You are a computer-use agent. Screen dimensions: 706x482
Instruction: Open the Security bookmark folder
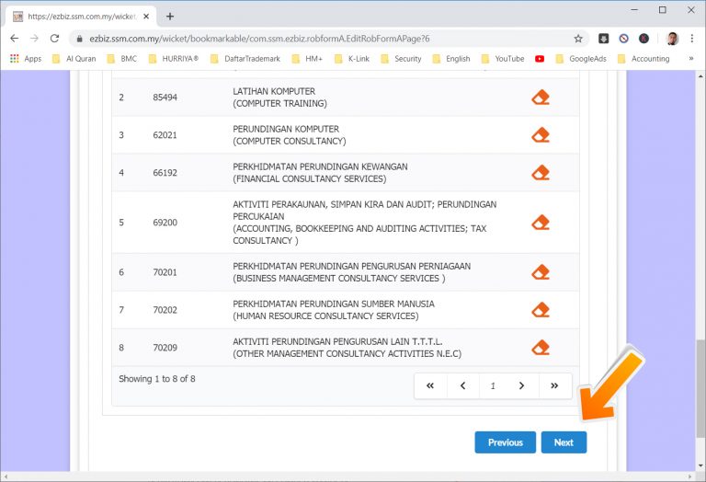(x=401, y=59)
